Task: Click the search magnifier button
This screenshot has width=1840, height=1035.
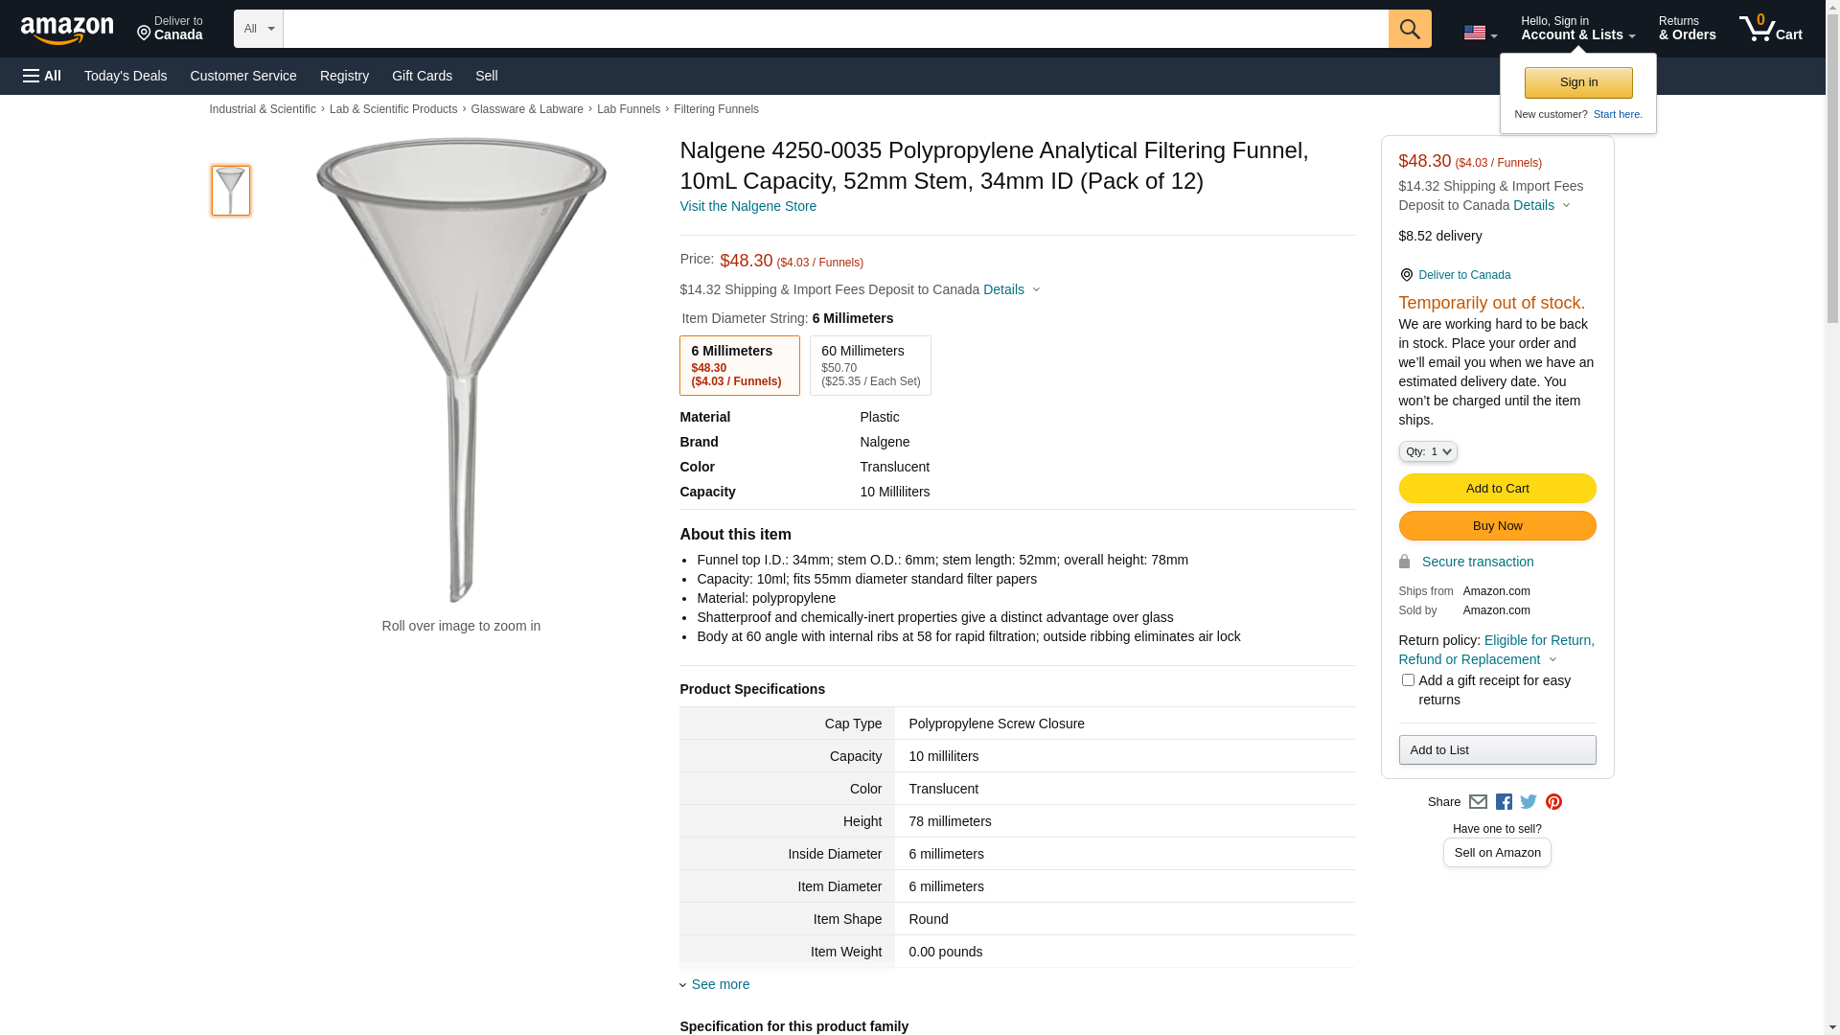Action: (1409, 29)
